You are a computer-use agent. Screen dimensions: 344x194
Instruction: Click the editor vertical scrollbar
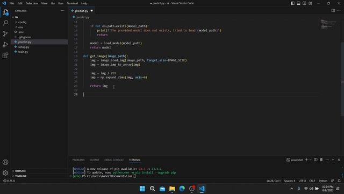click(342, 79)
